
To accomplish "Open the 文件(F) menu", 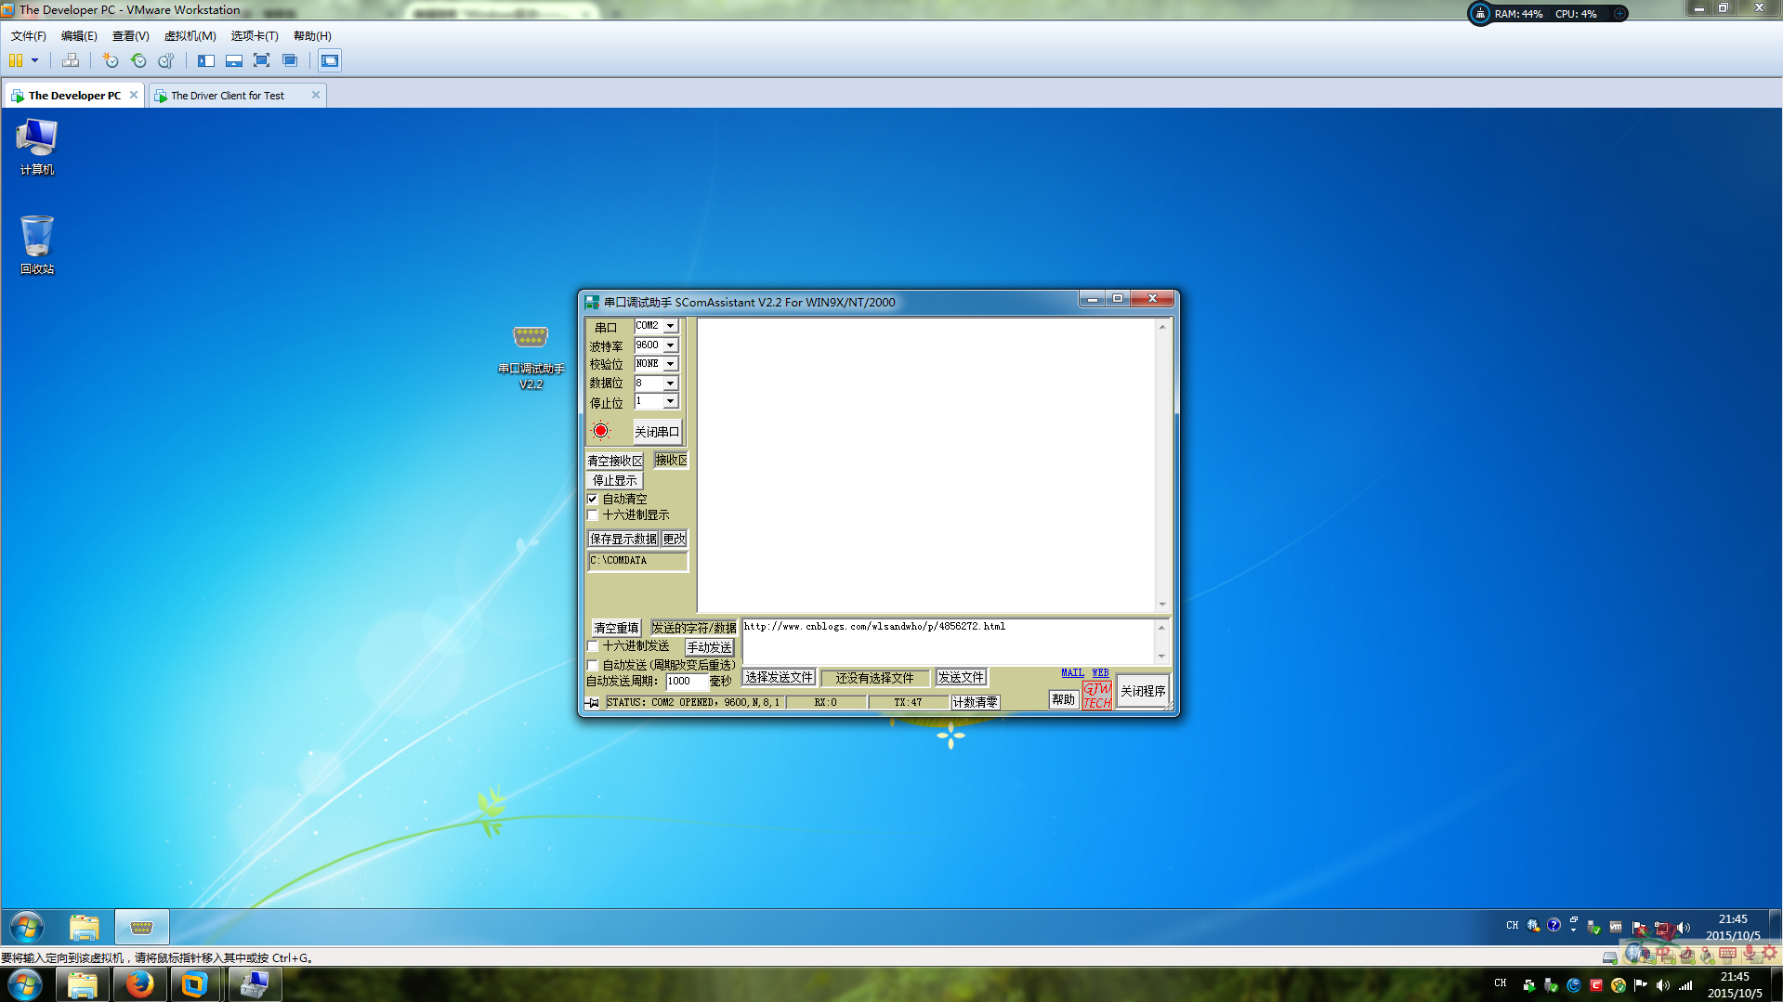I will point(28,35).
